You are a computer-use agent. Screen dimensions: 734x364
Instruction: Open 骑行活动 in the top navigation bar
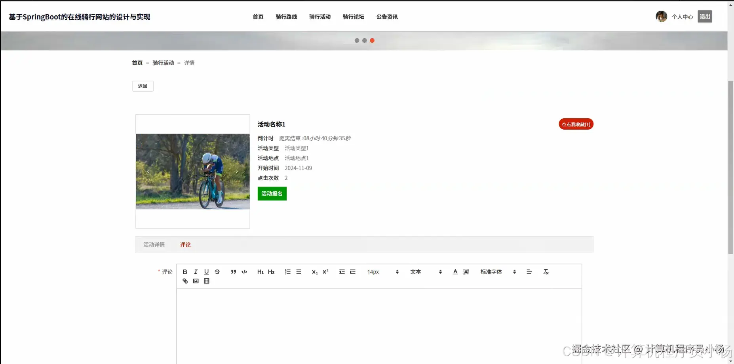tap(320, 17)
